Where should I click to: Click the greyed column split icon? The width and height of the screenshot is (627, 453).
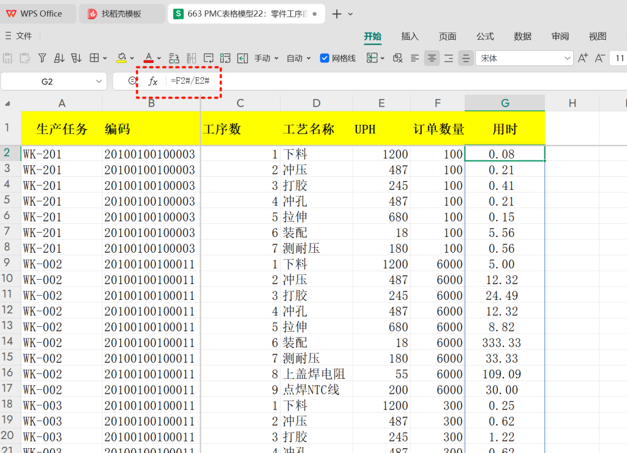[x=192, y=58]
